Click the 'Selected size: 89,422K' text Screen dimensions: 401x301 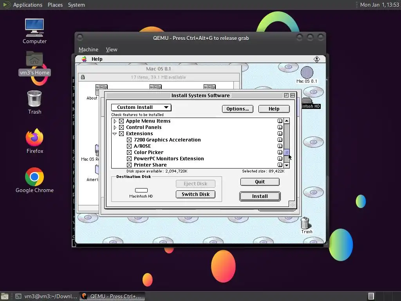point(263,171)
